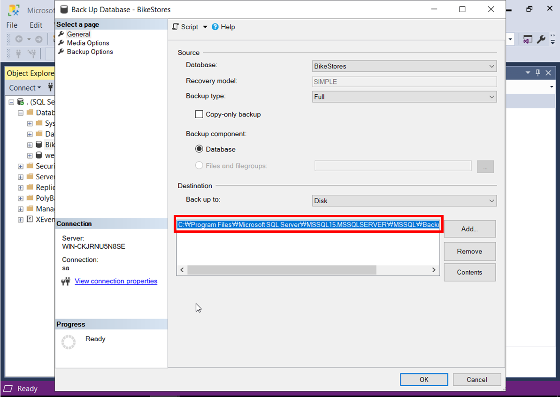
Task: Click the SQL Server instance icon
Action: (x=21, y=102)
